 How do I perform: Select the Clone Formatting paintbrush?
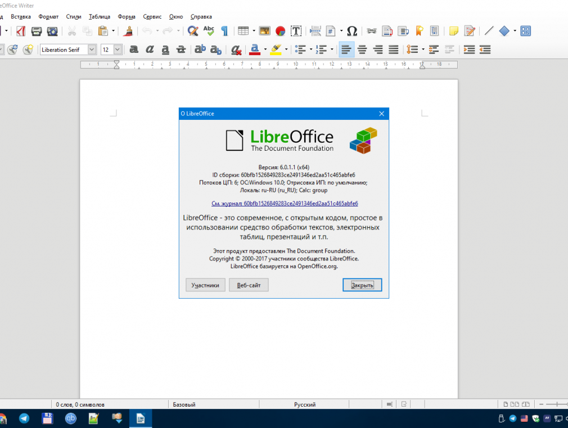[128, 31]
